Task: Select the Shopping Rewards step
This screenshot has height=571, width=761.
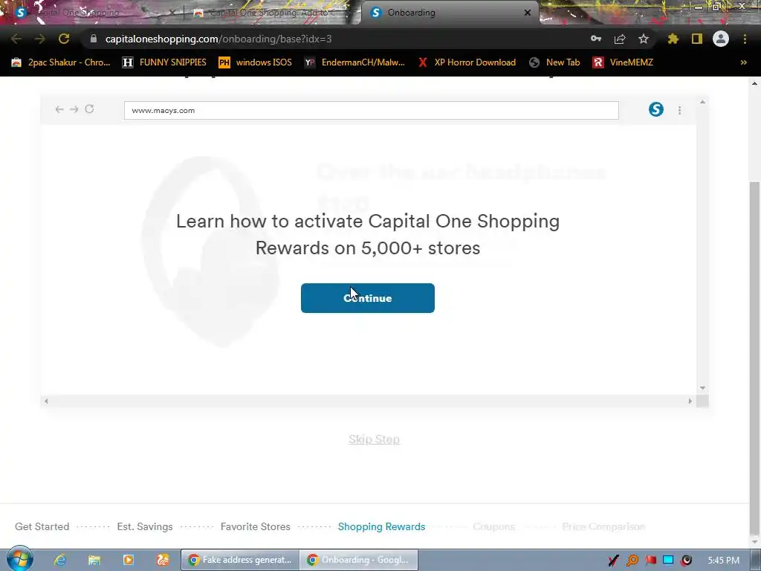Action: point(381,526)
